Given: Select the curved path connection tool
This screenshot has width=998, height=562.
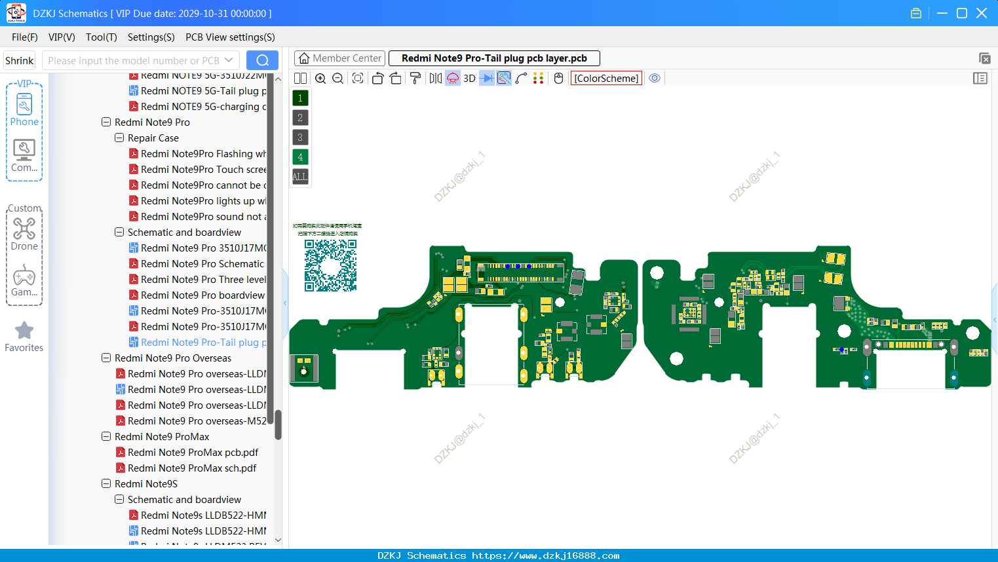Looking at the screenshot, I should (522, 79).
